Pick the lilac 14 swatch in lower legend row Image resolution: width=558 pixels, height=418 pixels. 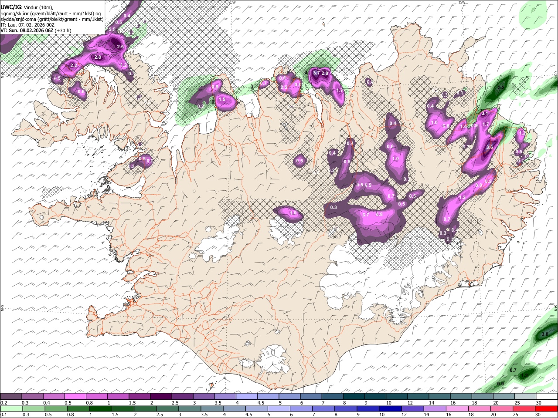[x=435, y=408]
